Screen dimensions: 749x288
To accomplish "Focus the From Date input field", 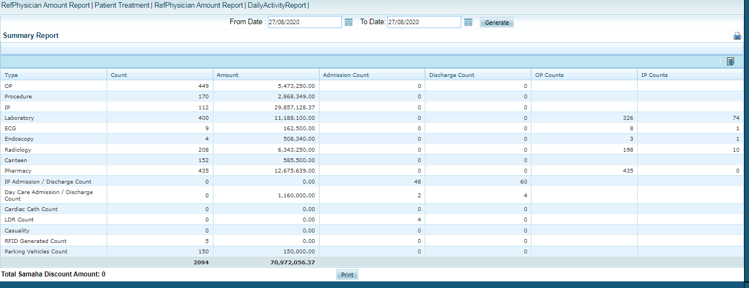I will 304,23.
